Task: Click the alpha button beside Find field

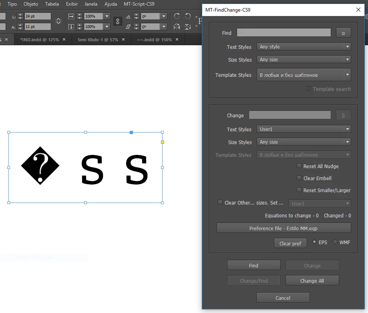Action: point(343,32)
